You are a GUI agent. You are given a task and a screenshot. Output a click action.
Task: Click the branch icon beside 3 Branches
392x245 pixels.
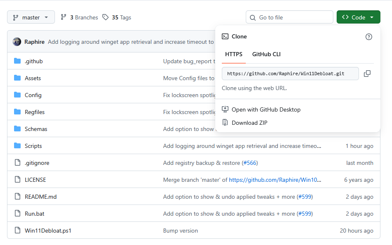pos(64,17)
